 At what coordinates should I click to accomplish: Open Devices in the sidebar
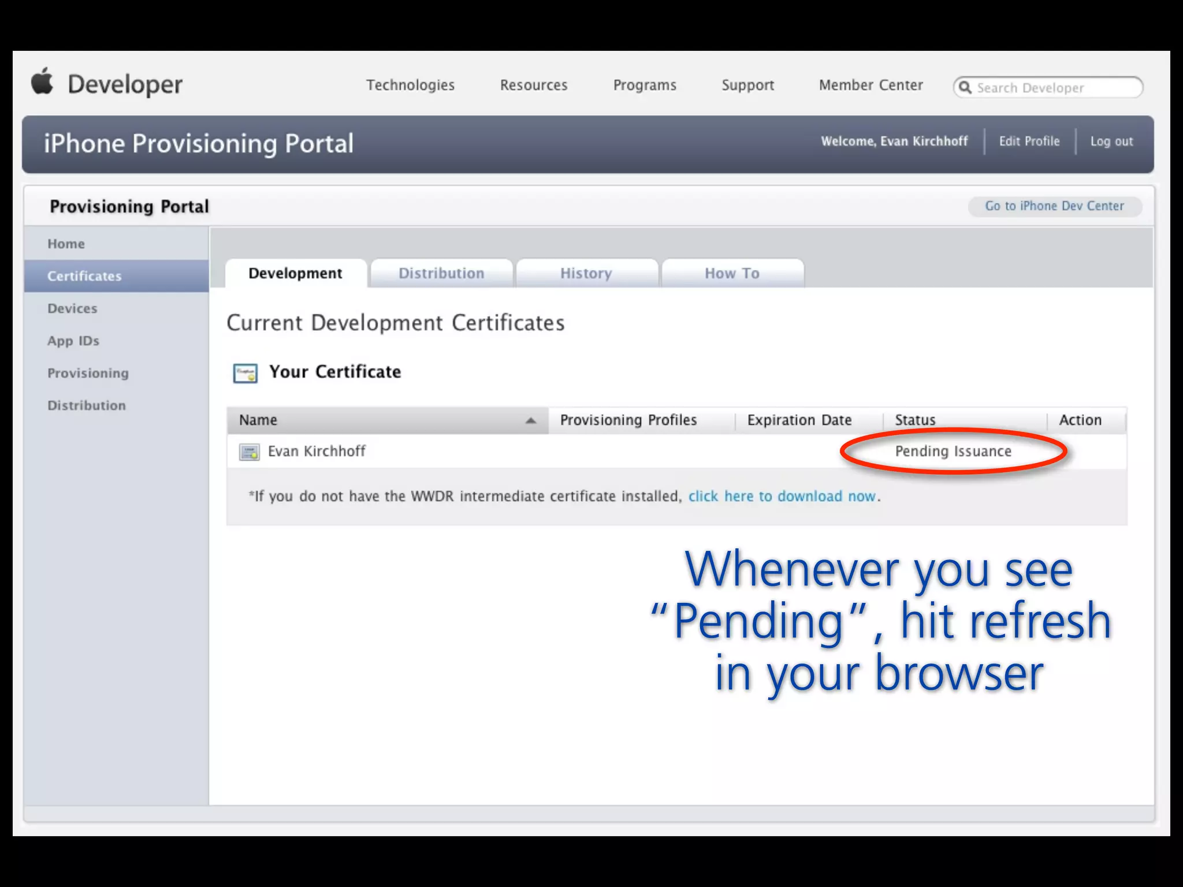[116, 308]
